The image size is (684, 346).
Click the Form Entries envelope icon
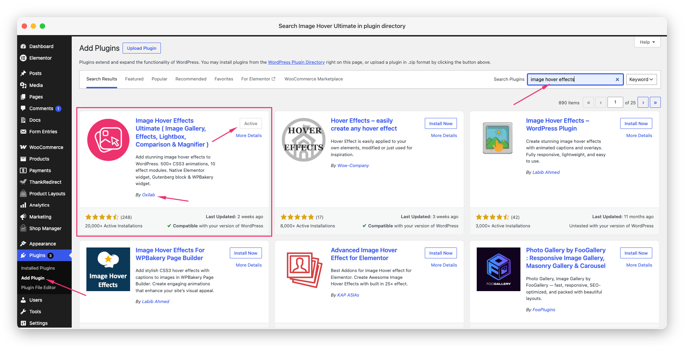click(x=23, y=132)
